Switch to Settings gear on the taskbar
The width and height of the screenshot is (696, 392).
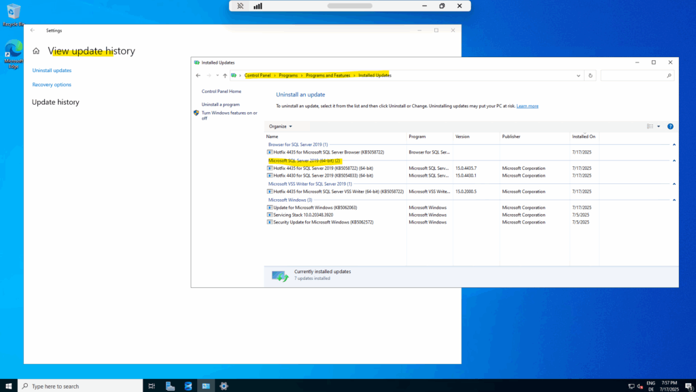224,386
